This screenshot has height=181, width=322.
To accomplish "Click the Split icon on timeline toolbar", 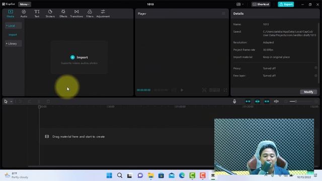I will (39, 102).
